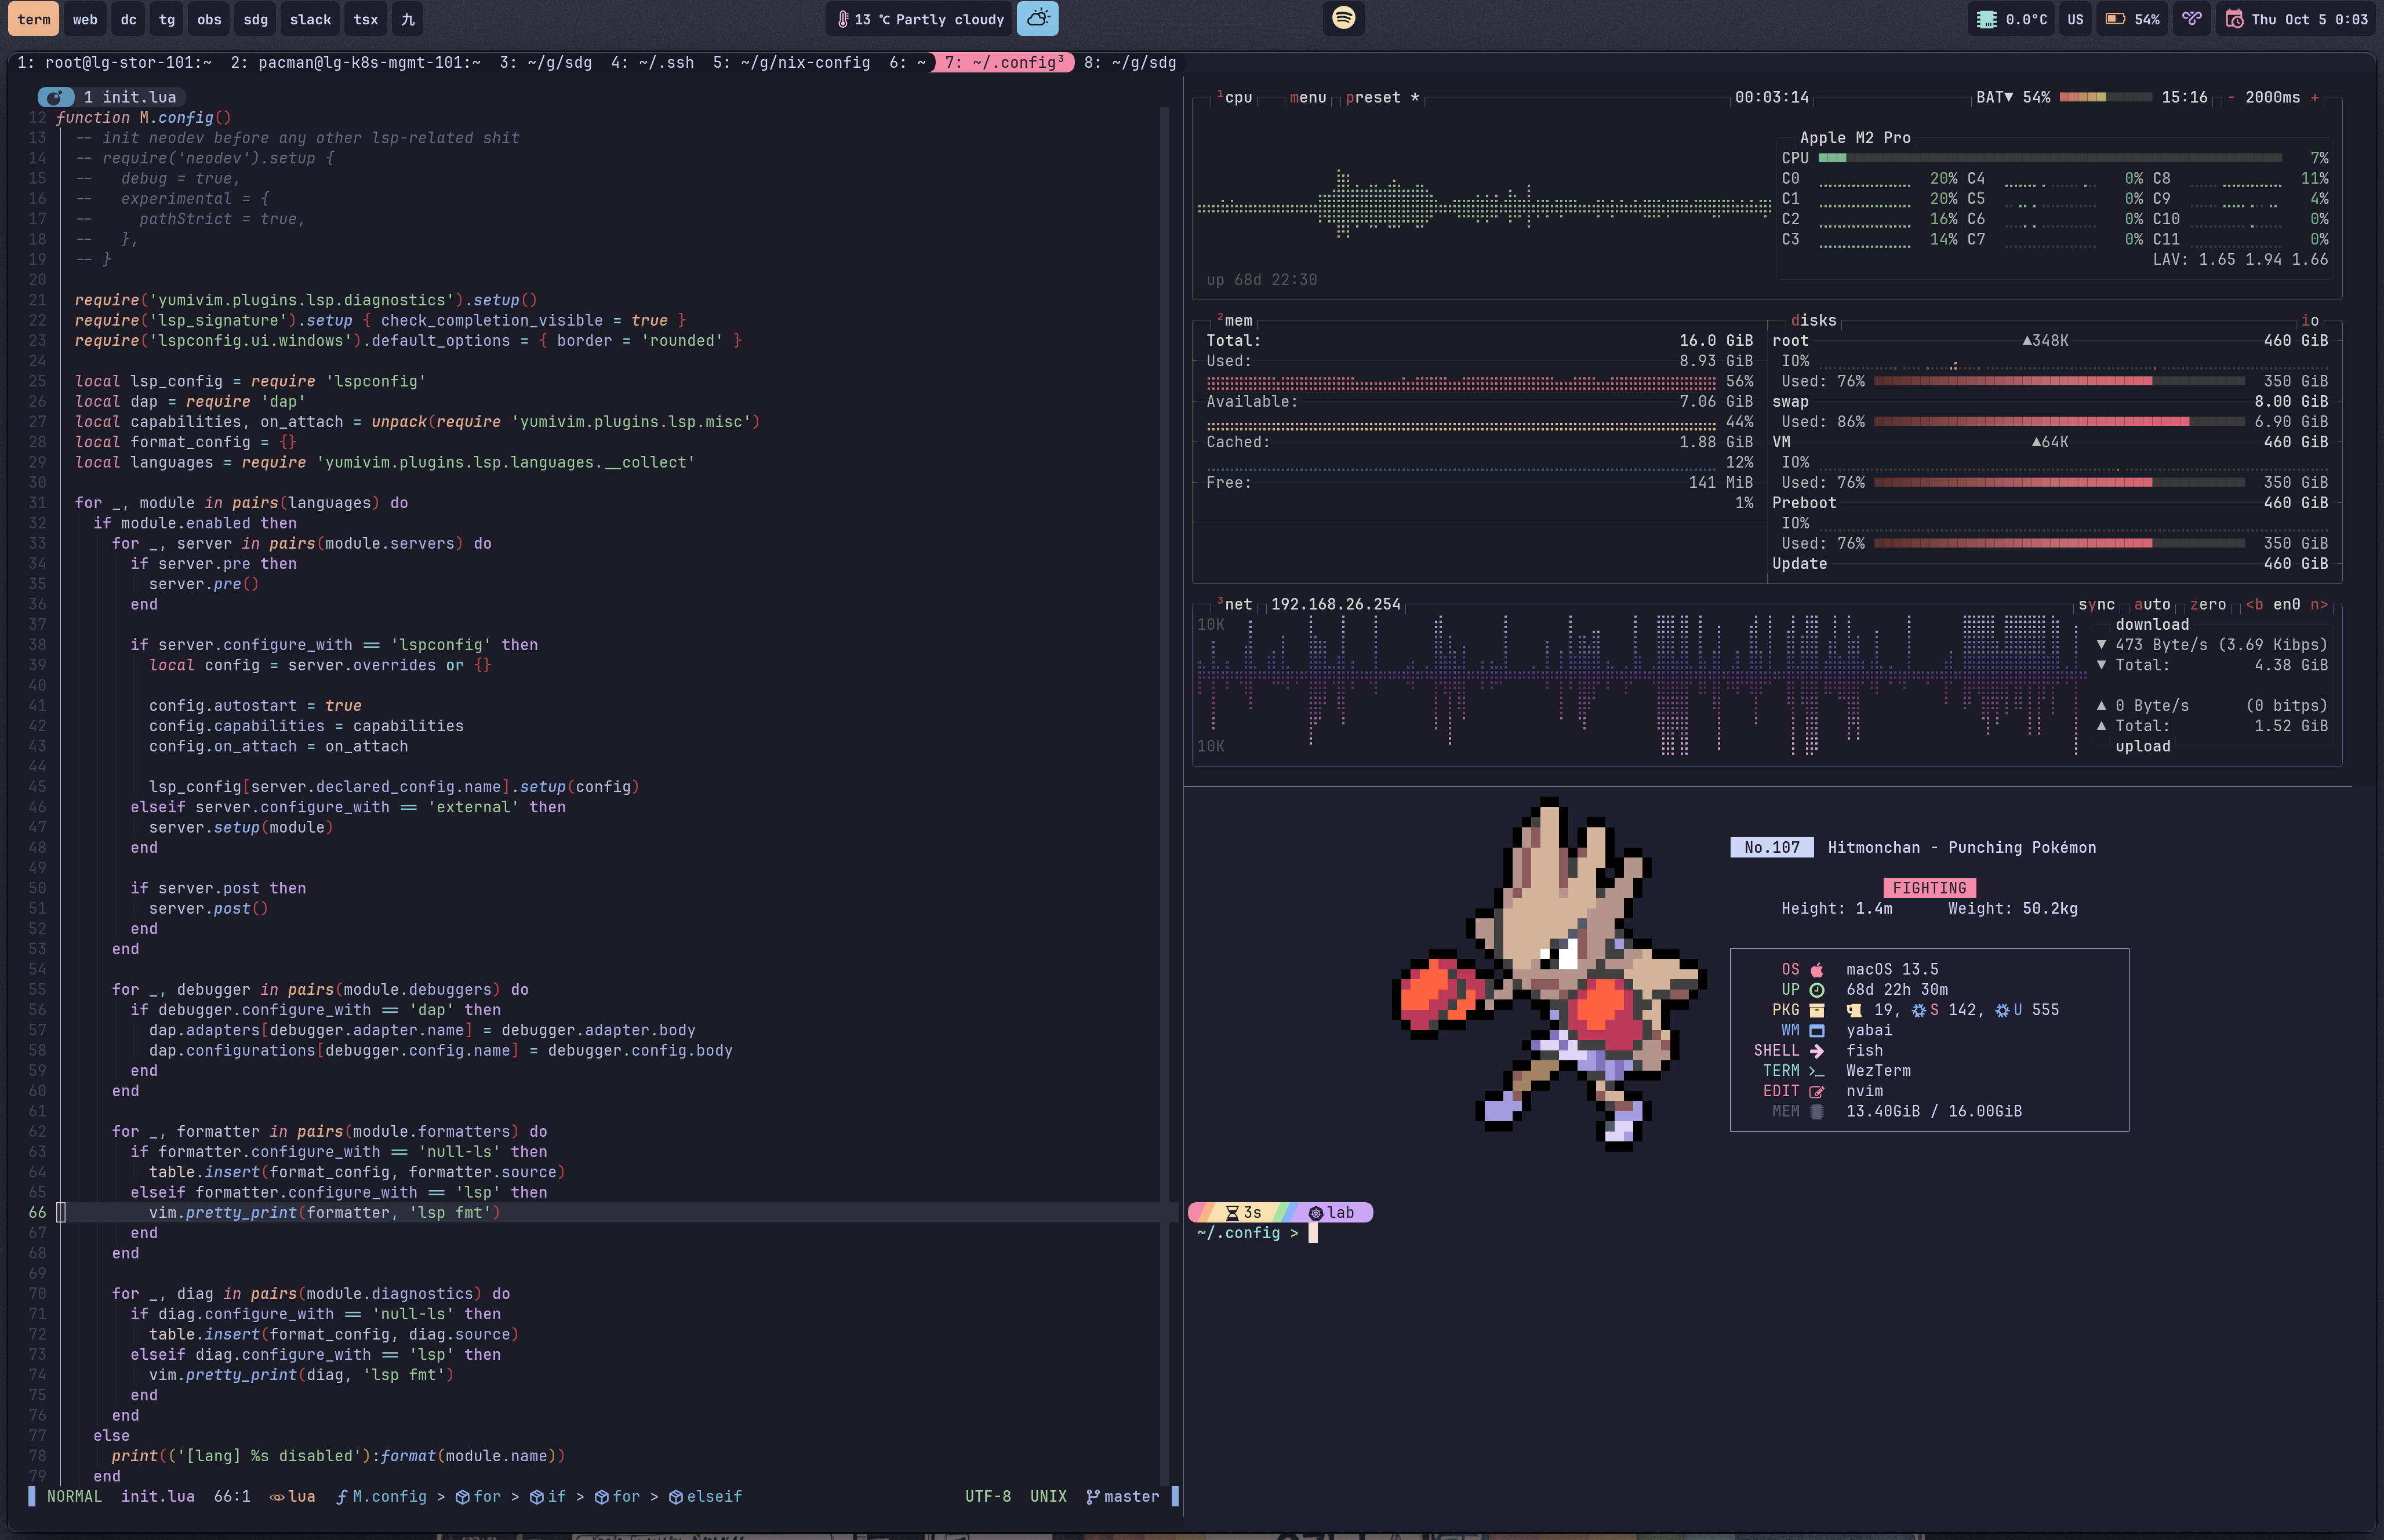Click the root disk used bar
The image size is (2384, 1540).
point(2059,381)
